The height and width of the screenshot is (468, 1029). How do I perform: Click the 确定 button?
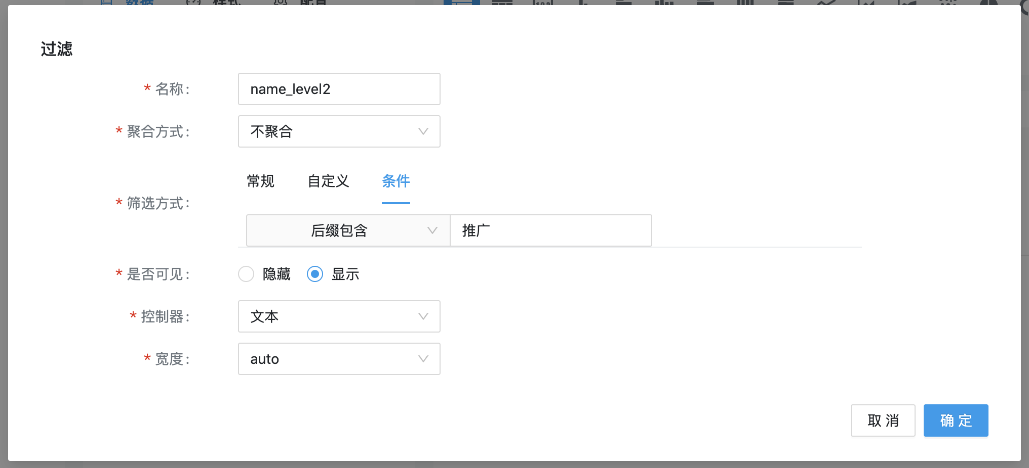point(956,420)
